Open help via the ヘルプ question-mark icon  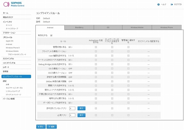click(x=158, y=5)
